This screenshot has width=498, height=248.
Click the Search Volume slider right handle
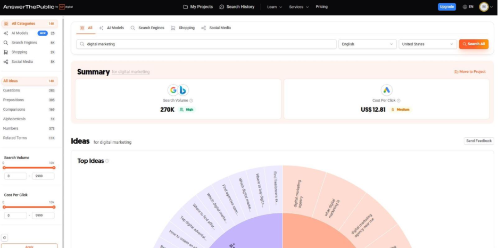pos(54,168)
